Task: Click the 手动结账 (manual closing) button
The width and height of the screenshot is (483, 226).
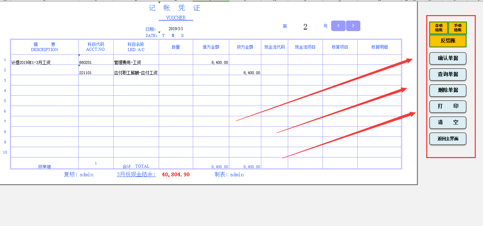Action: coord(458,28)
